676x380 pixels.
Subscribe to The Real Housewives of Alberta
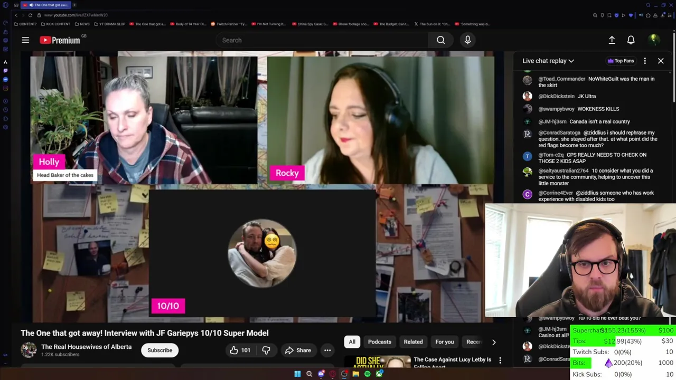coord(159,350)
